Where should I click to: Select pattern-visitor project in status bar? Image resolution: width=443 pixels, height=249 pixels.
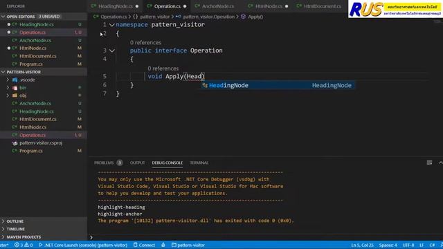point(188,245)
